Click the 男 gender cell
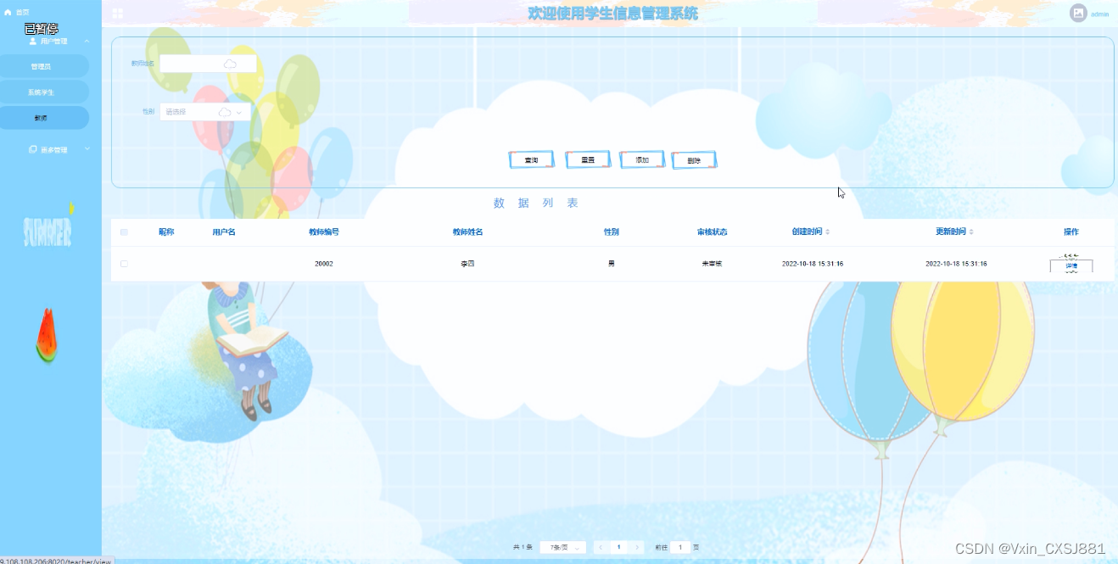This screenshot has width=1118, height=564. [611, 264]
